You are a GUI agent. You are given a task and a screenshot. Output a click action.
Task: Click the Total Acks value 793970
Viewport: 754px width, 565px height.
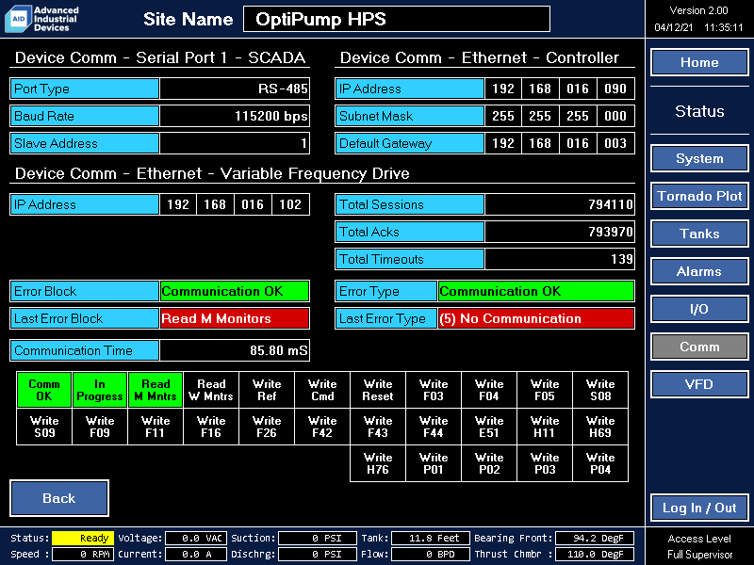560,232
